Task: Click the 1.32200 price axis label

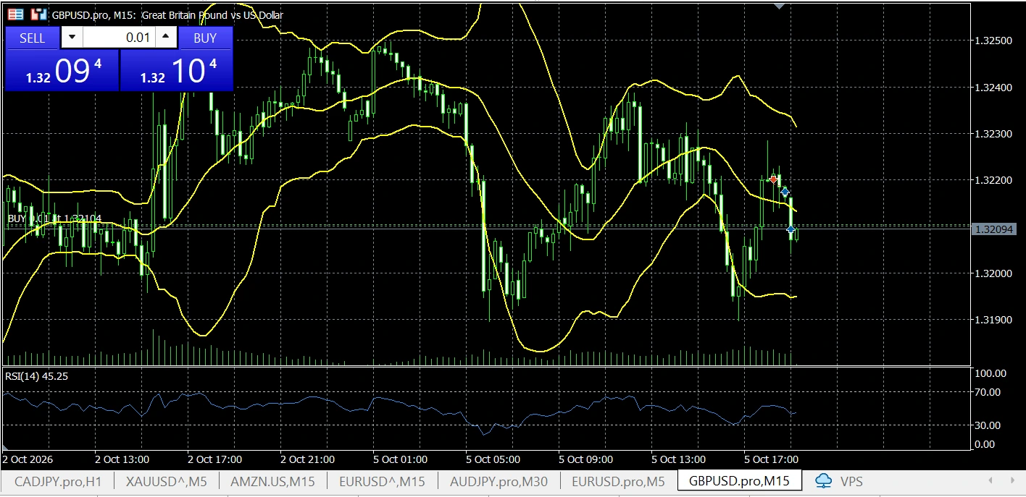Action: pos(994,180)
